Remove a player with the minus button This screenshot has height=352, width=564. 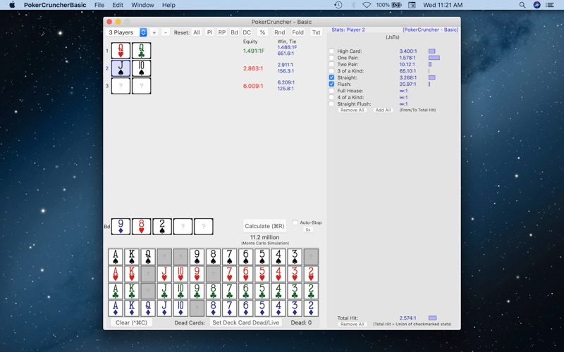click(x=166, y=32)
